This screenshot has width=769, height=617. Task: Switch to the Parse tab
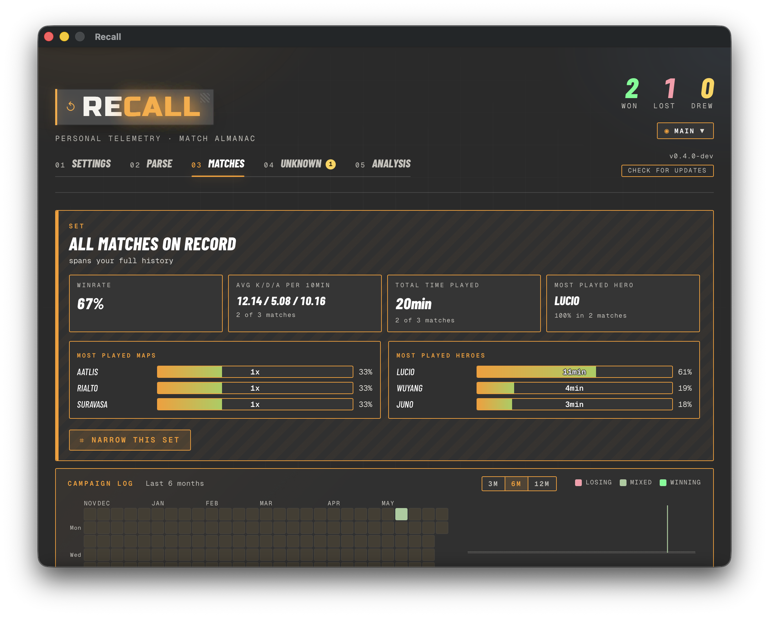coord(151,164)
